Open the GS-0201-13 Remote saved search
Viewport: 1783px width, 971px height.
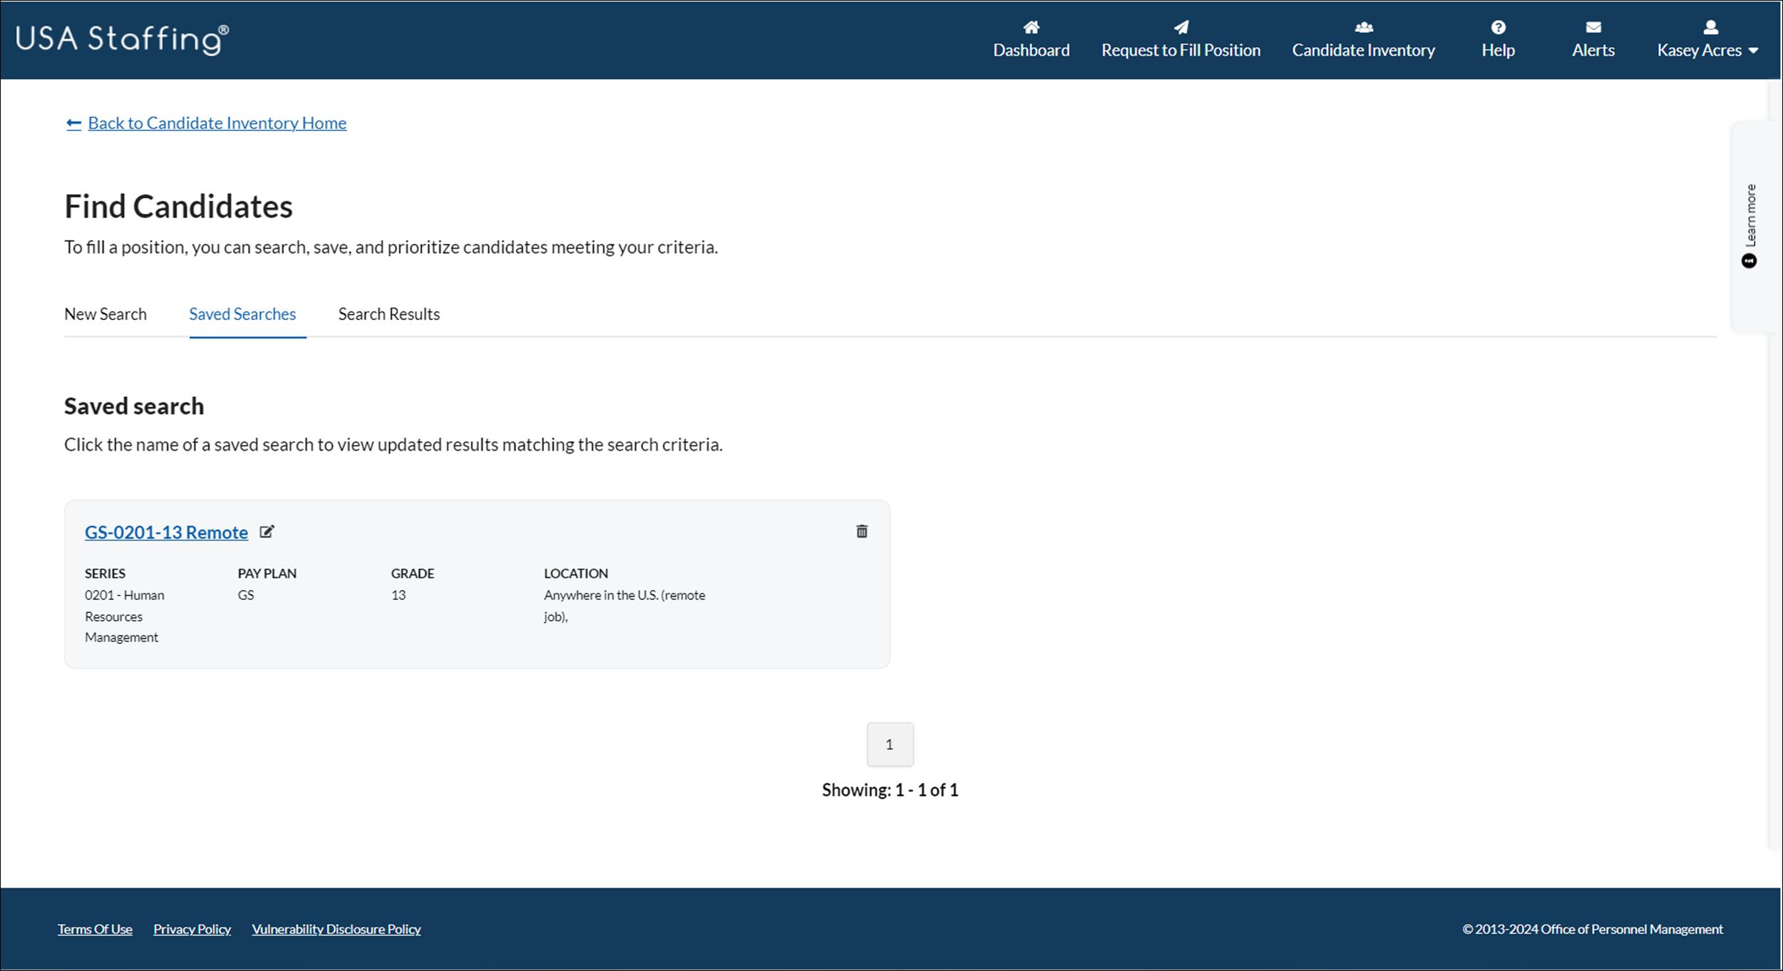(x=166, y=532)
